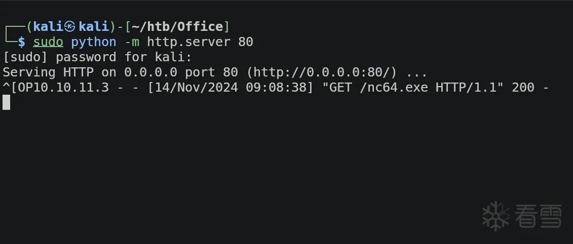Click the kali username in prompt
The image size is (573, 244).
tap(48, 27)
